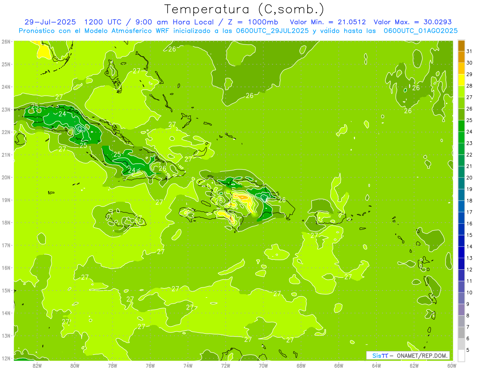The image size is (480, 371).
Task: Click the '66W' longitude axis label
Action: pyautogui.click(x=339, y=365)
